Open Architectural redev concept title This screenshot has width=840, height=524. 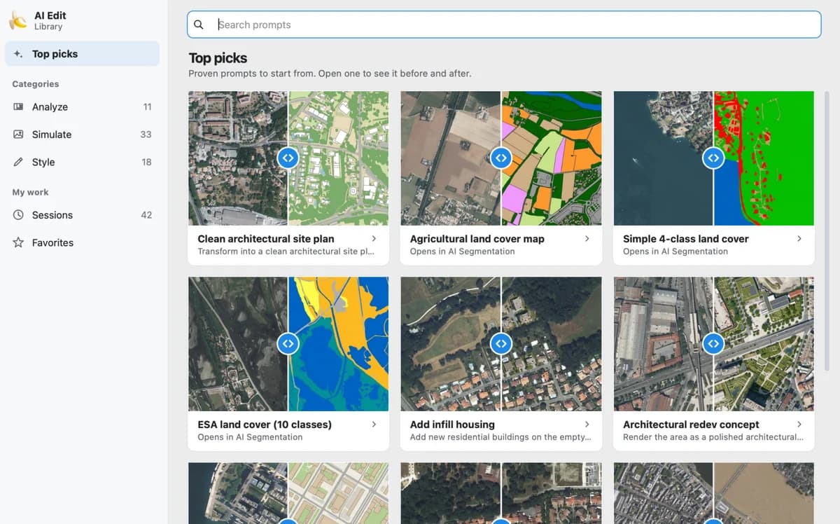tap(691, 425)
